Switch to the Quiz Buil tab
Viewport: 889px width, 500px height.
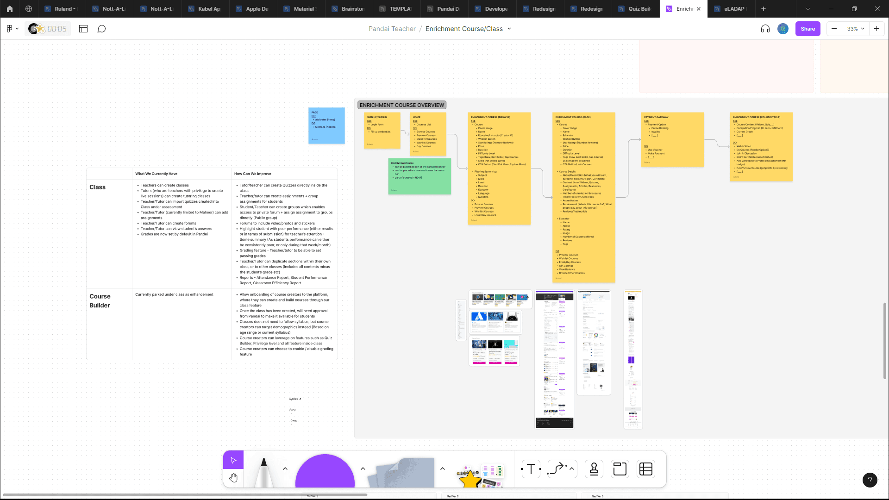(636, 9)
